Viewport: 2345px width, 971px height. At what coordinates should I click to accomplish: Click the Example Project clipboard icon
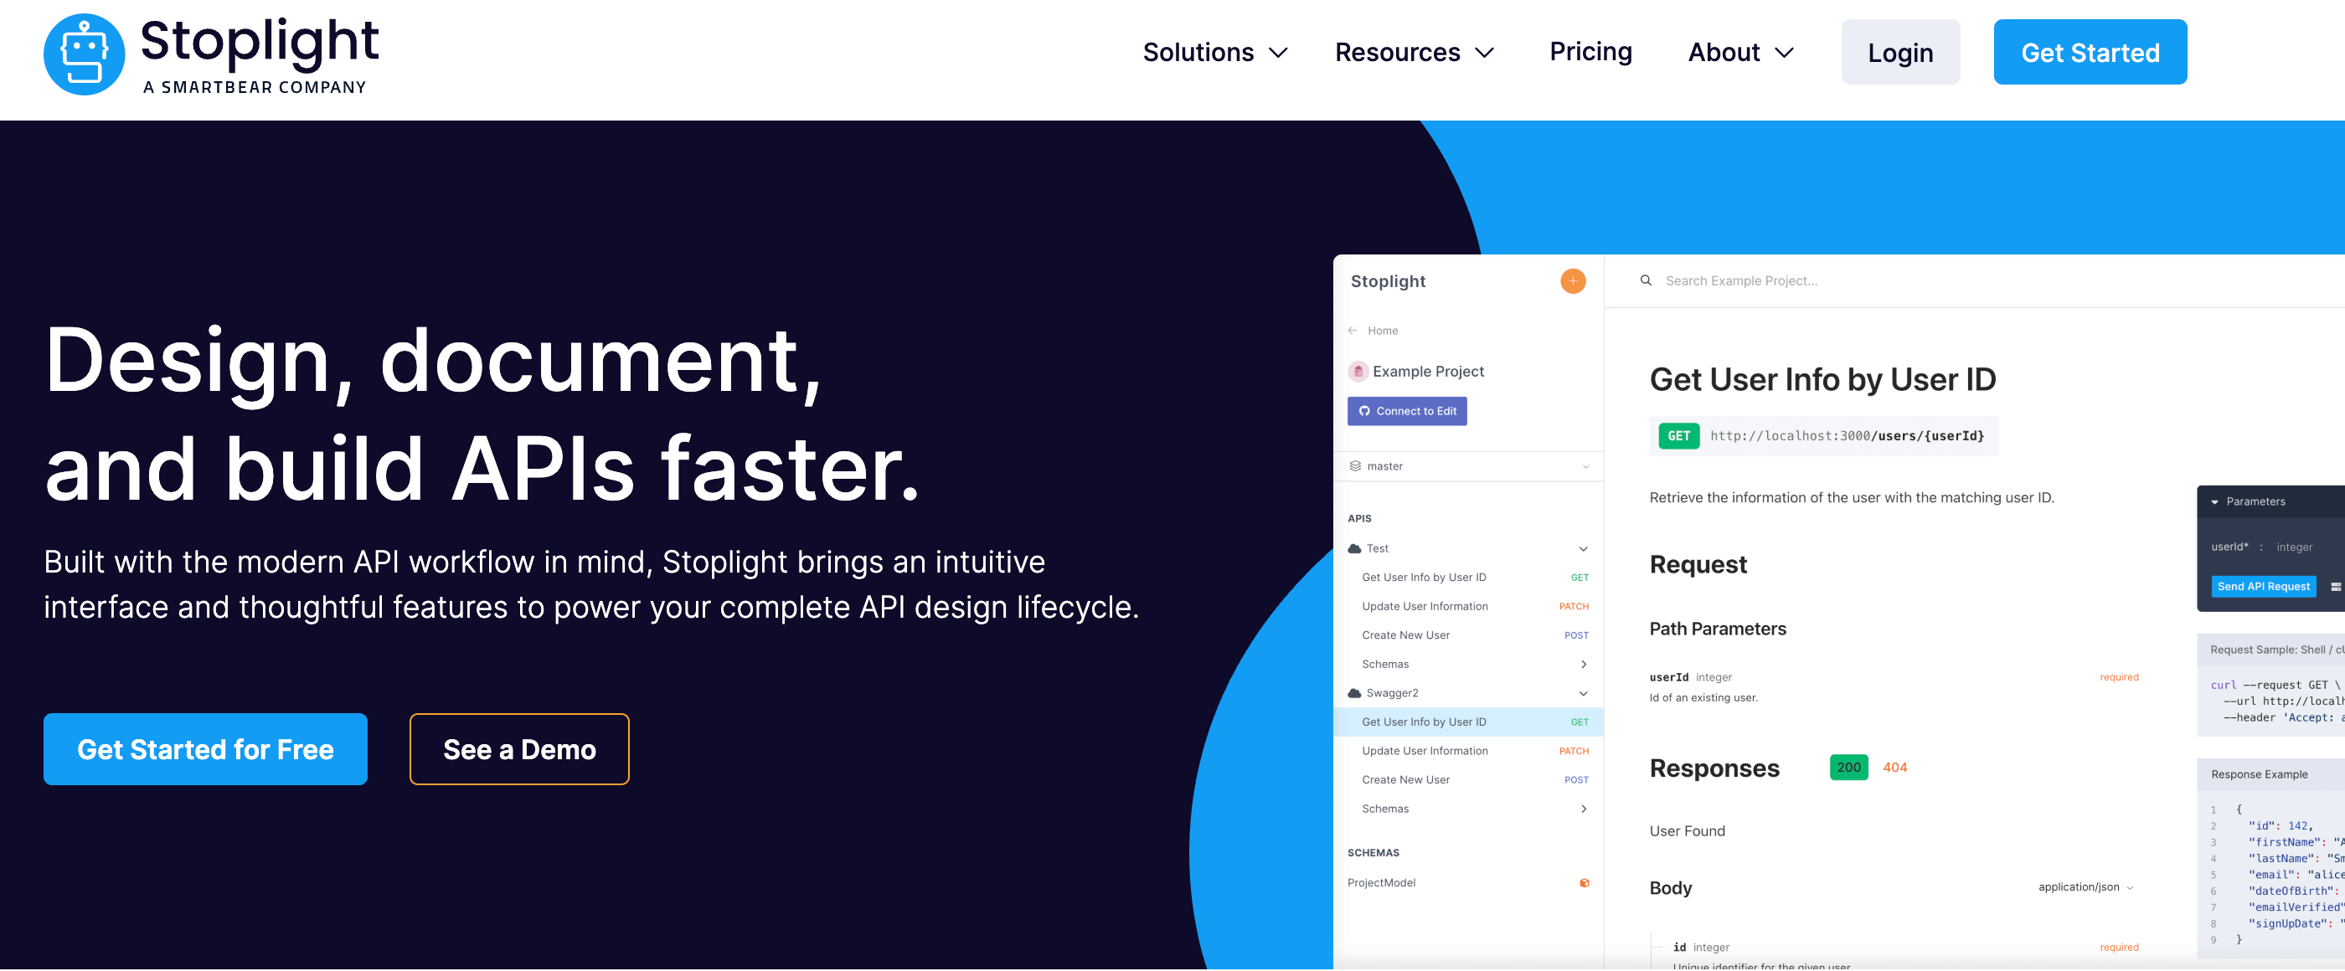[x=1358, y=372]
